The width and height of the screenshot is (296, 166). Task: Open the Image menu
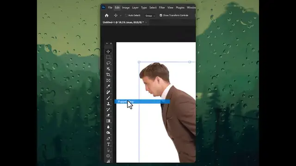click(126, 8)
